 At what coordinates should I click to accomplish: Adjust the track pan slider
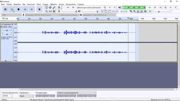(7, 34)
